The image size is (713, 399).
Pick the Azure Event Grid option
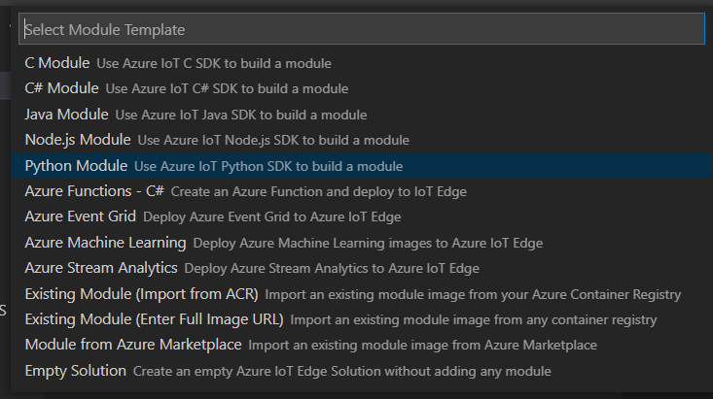(x=81, y=216)
